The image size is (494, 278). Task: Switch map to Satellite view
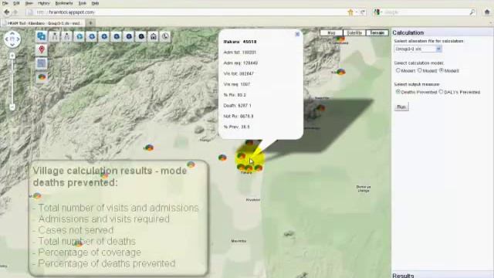(354, 32)
